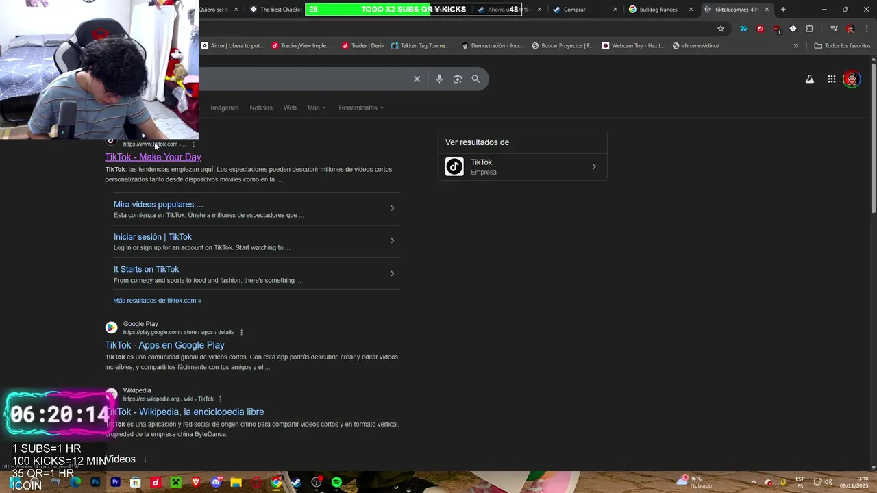
Task: Open TikTok Empresa knowledge card chevron
Action: click(594, 167)
